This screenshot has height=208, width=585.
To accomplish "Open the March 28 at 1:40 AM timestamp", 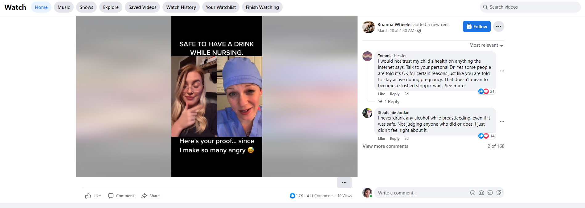I will pyautogui.click(x=396, y=31).
